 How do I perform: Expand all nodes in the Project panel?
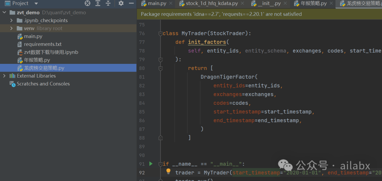(98, 4)
